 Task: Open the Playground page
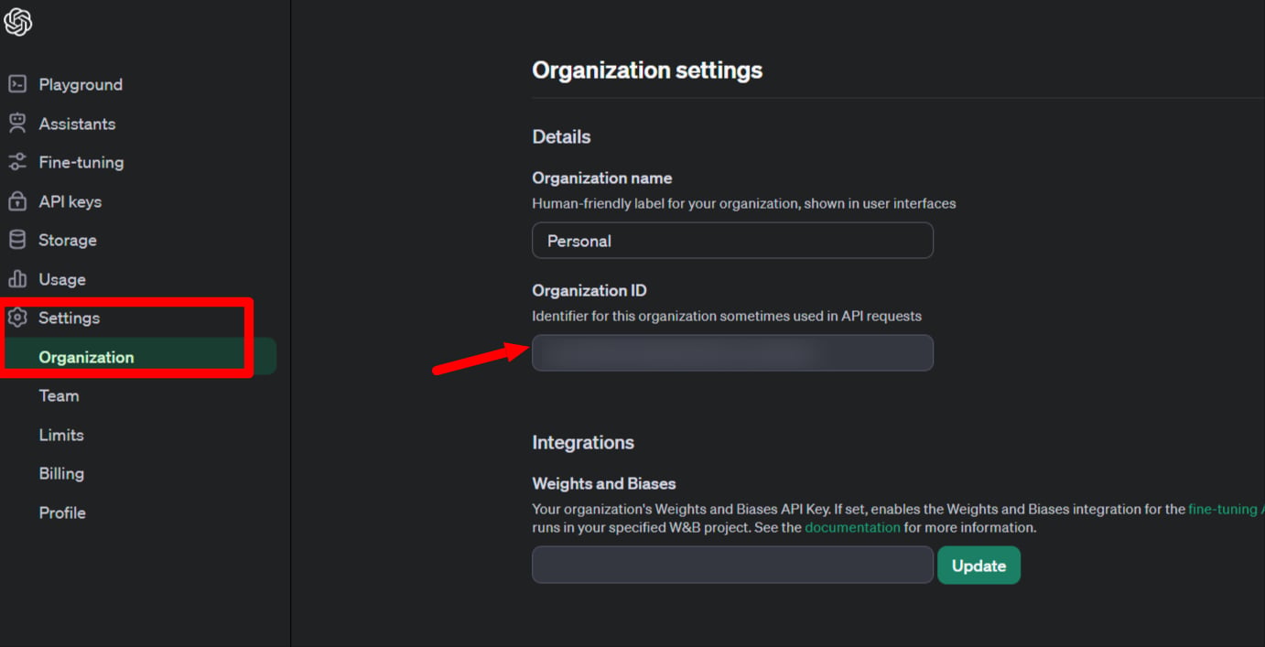(x=81, y=84)
